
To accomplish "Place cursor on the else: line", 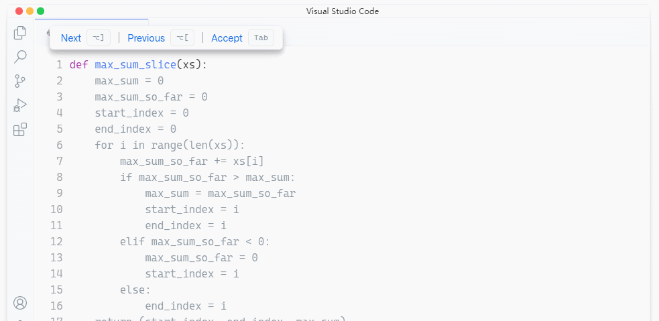I will 135,290.
